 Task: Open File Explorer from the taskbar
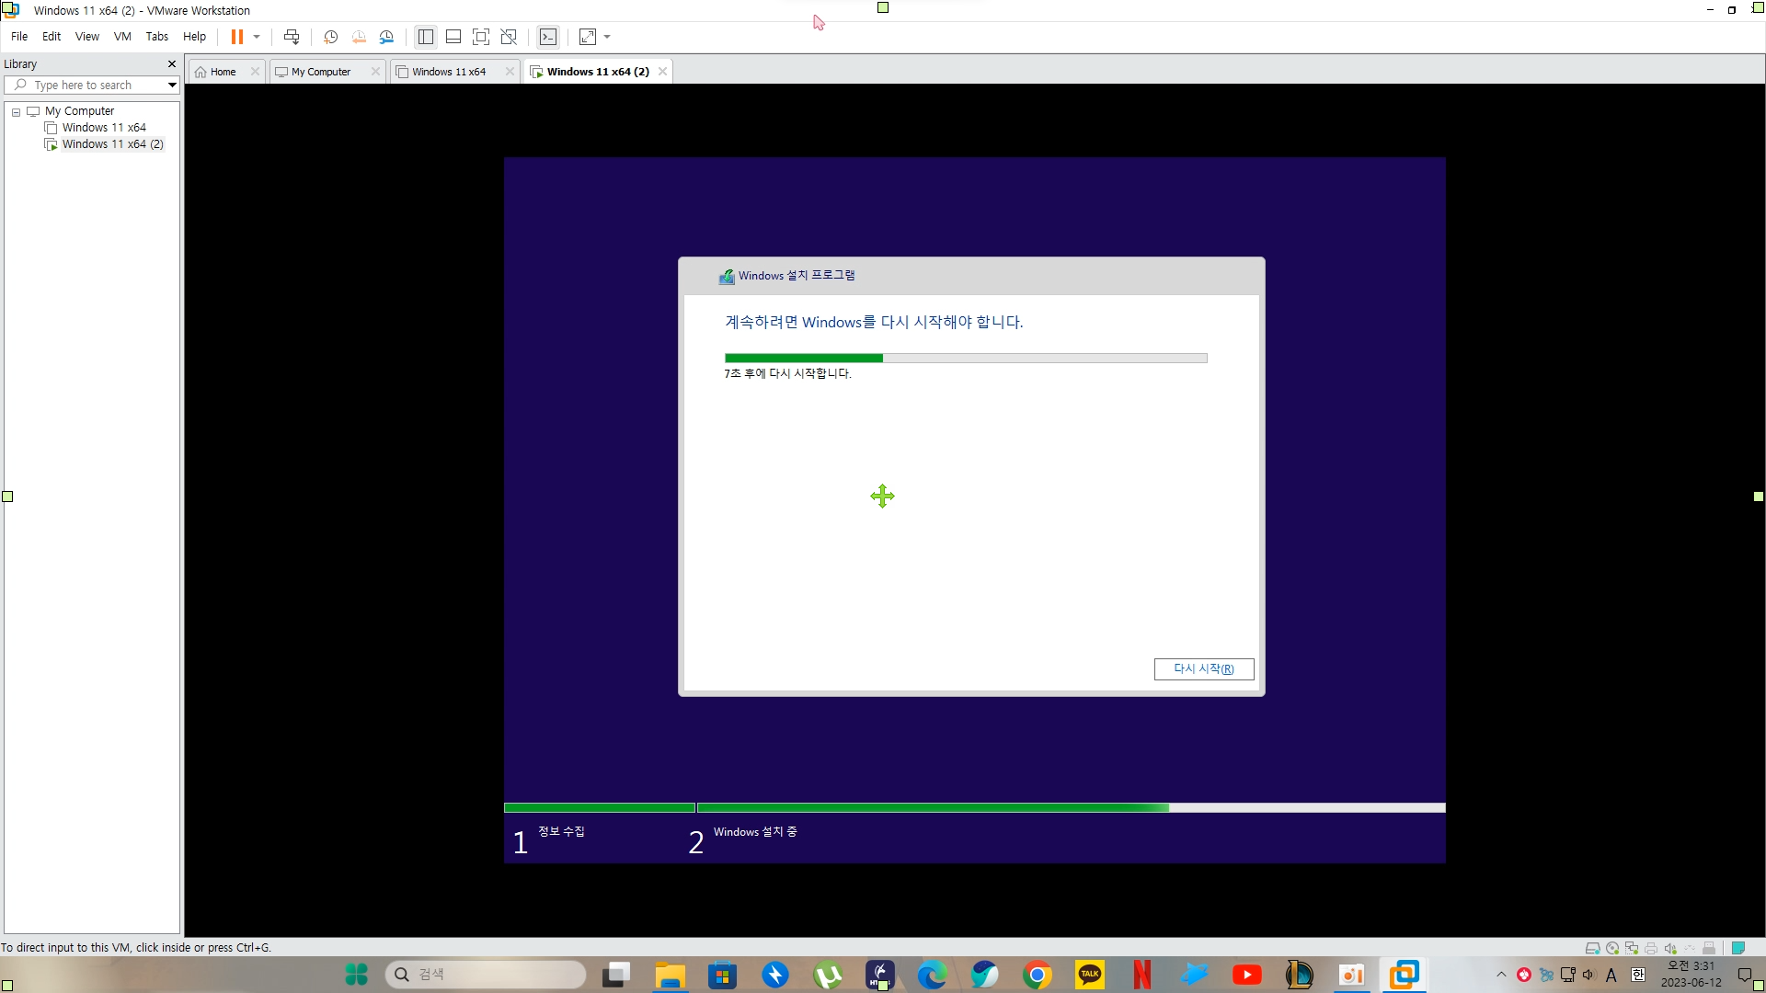(x=671, y=975)
